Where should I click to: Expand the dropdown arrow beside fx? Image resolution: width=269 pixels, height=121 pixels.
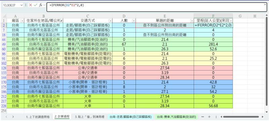pyautogui.click(x=44, y=5)
